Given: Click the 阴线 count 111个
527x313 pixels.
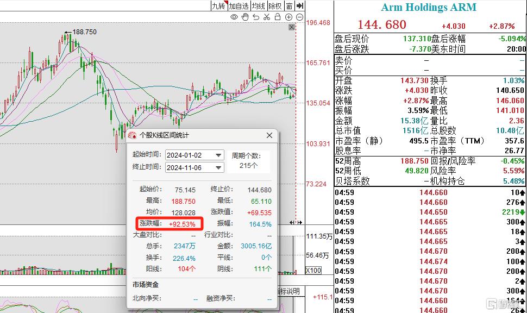Looking at the screenshot, I should point(262,269).
